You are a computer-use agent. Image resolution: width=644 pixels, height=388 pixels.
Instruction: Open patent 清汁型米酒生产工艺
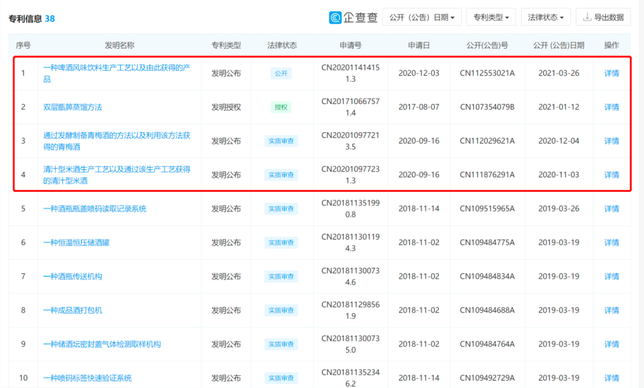pos(117,175)
